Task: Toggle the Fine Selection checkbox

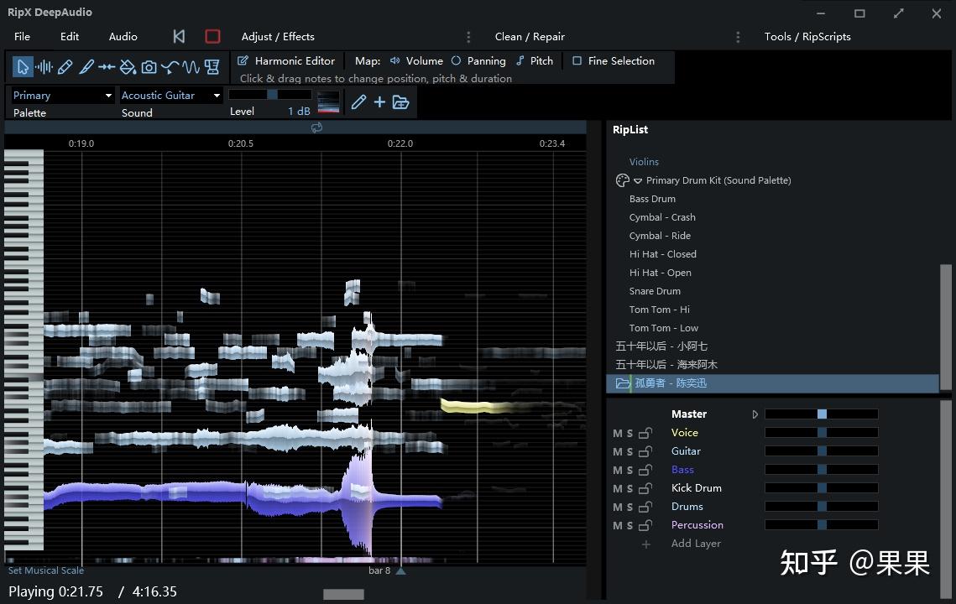Action: click(577, 61)
